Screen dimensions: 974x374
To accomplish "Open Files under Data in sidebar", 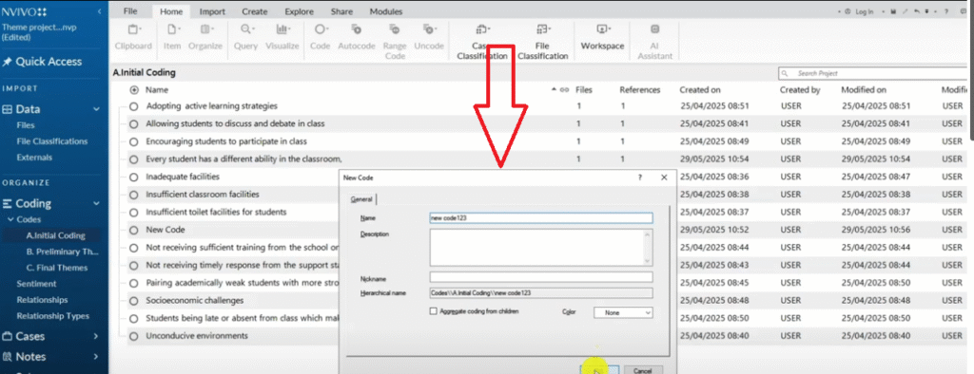I will click(26, 125).
